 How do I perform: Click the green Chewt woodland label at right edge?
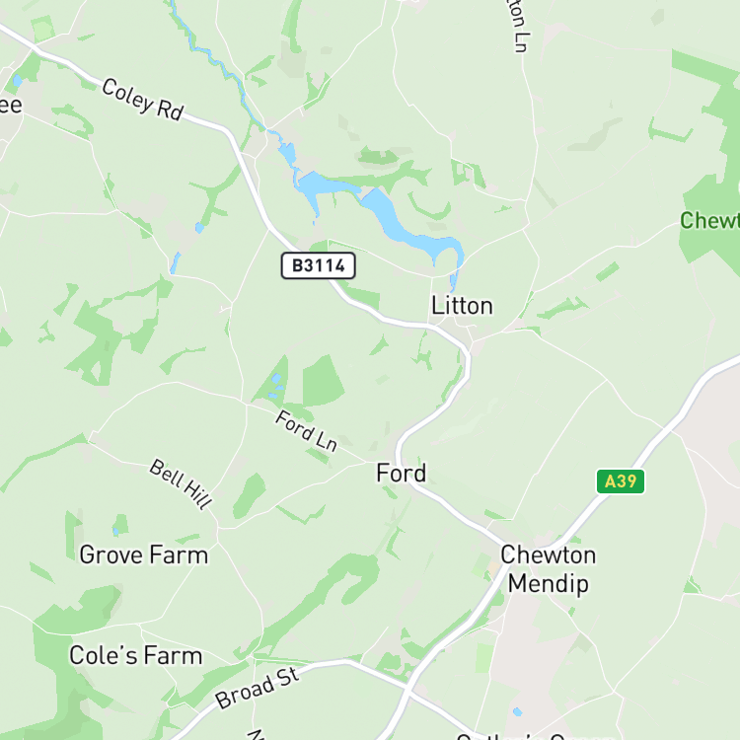(x=709, y=220)
